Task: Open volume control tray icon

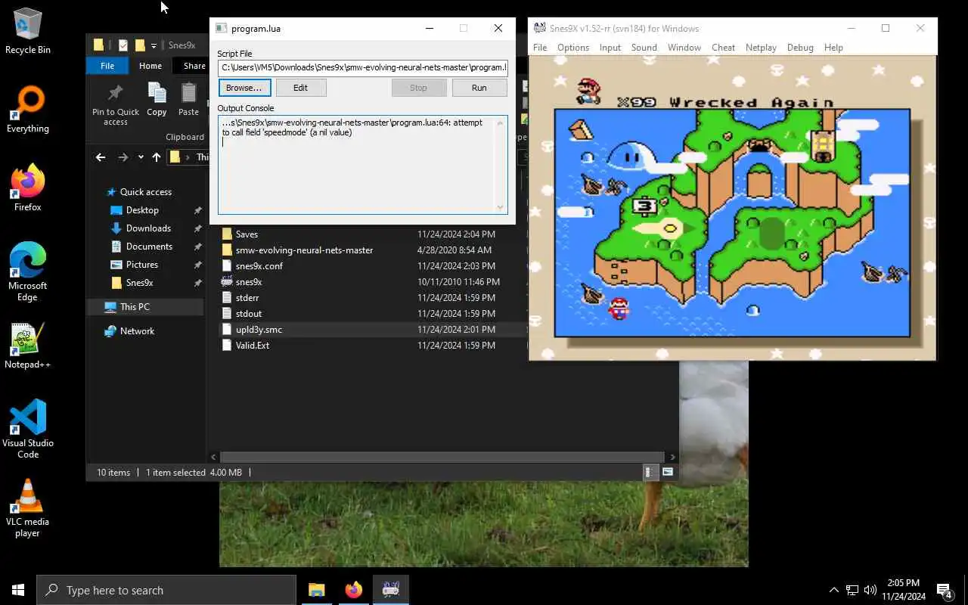Action: (870, 590)
